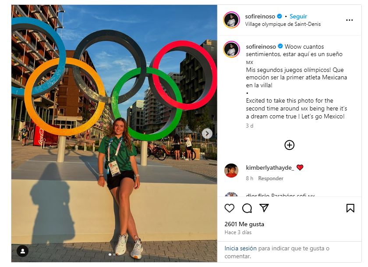
Task: Go to next photo in carousel
Action: click(x=207, y=134)
